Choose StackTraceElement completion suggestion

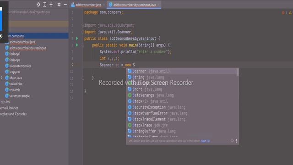click(181, 119)
